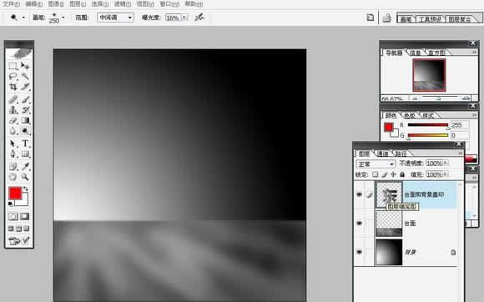
Task: Select the Healing Brush tool
Action: click(13, 99)
